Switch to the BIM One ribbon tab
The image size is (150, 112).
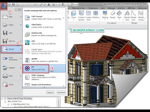click(x=131, y=8)
